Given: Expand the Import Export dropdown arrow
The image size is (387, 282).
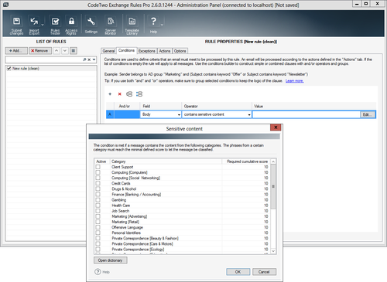Looking at the screenshot, I should [x=43, y=25].
